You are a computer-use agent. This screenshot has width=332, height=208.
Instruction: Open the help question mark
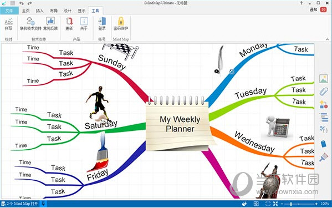click(x=302, y=3)
